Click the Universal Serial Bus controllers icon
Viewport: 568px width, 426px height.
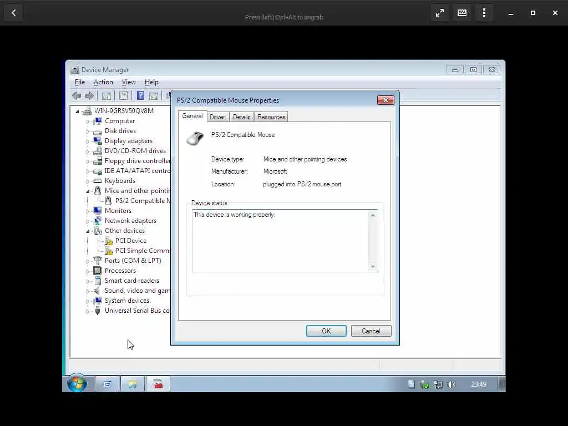click(98, 311)
